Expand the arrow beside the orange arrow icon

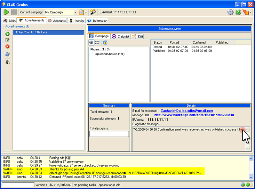point(250,12)
